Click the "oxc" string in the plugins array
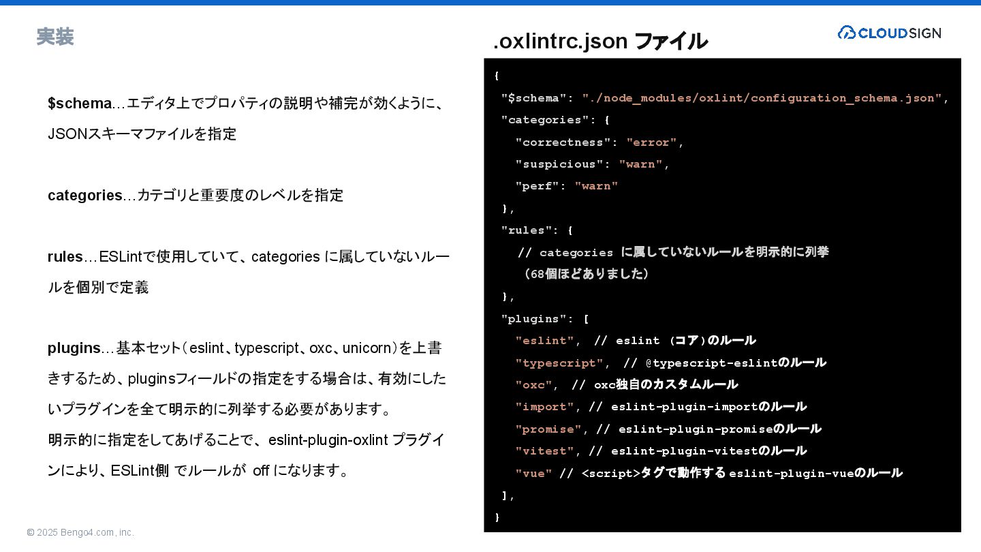The image size is (981, 552). (x=534, y=385)
